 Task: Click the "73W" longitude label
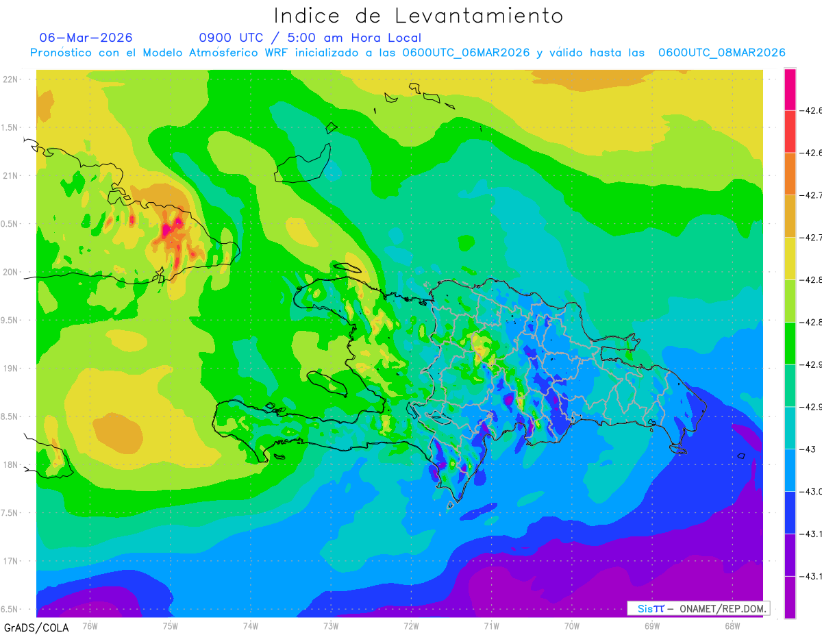pyautogui.click(x=331, y=626)
